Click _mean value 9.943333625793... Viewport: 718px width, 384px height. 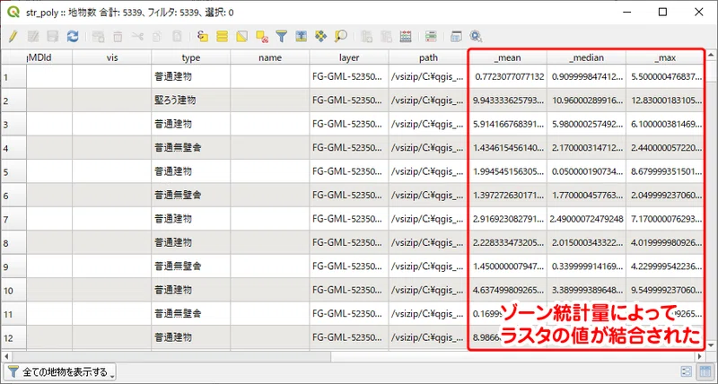point(509,100)
